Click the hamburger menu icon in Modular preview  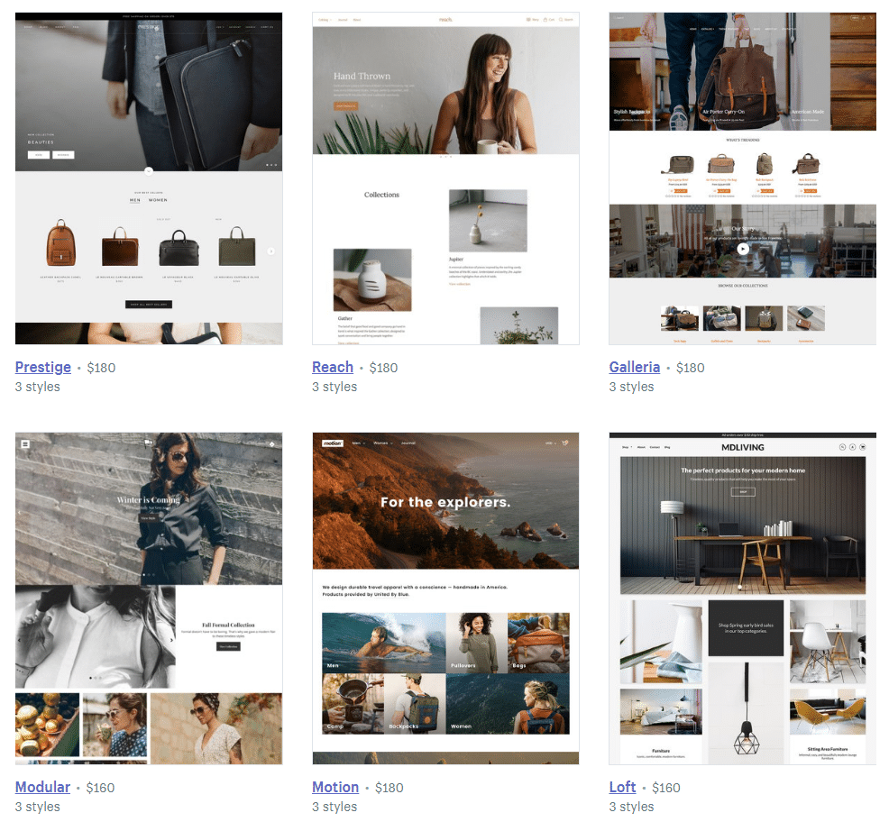(x=25, y=443)
